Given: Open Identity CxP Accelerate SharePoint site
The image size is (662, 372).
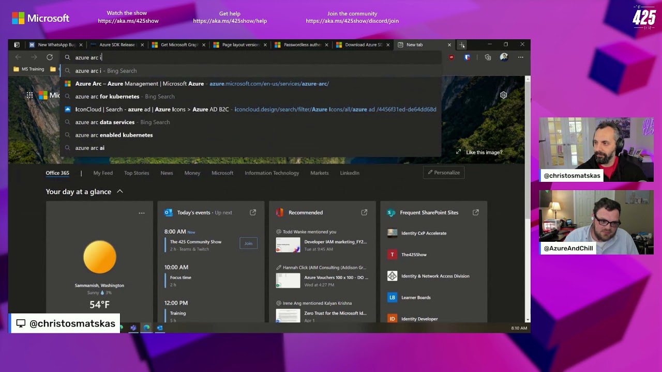Looking at the screenshot, I should click(417, 233).
